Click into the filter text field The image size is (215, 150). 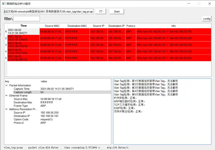point(26,18)
